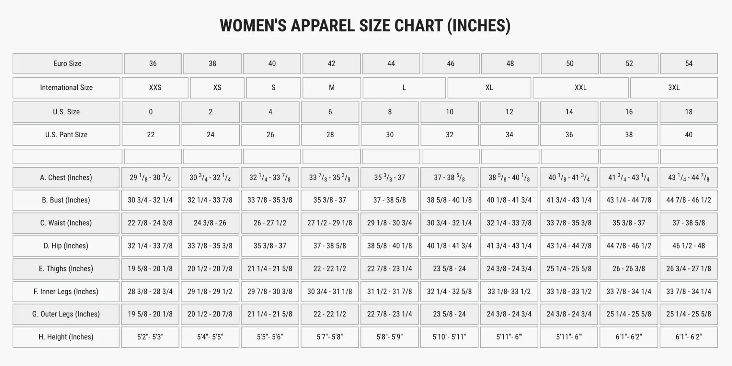The image size is (732, 366).
Task: Select hip value 46 1/2 - 48
Action: (x=689, y=246)
